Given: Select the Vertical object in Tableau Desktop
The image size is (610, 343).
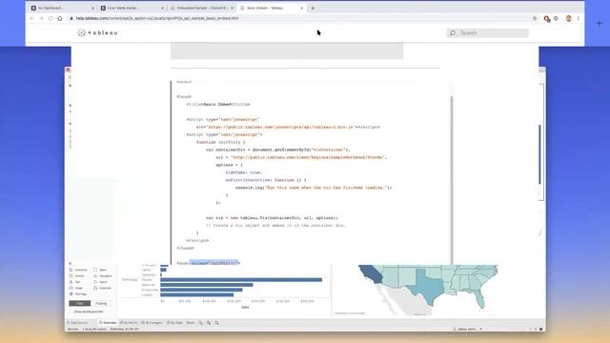Looking at the screenshot, I should (76, 275).
